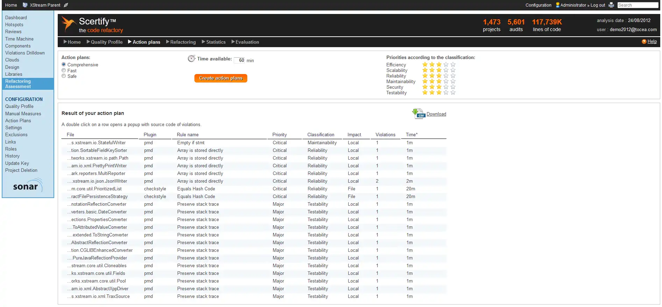Open Hotspots in sidebar
662x307 pixels.
coord(14,25)
